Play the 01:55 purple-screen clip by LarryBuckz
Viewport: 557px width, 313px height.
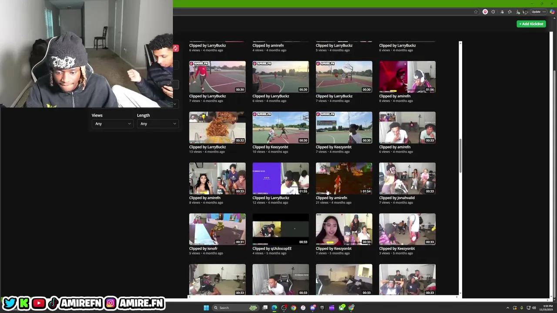[281, 178]
